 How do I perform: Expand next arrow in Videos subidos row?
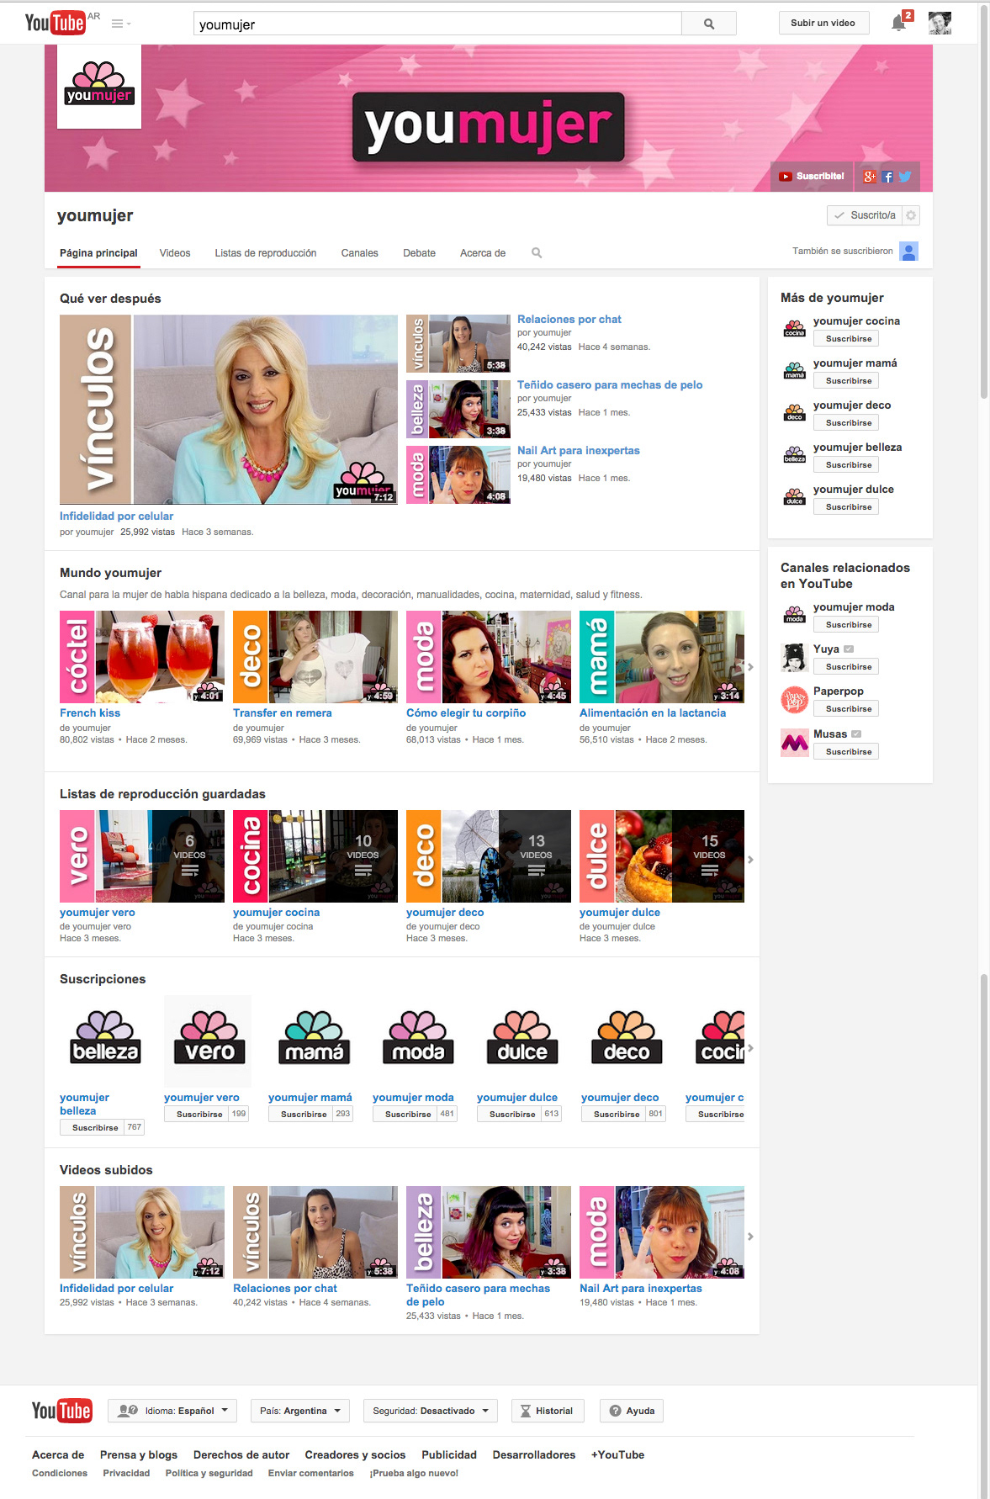(x=750, y=1237)
